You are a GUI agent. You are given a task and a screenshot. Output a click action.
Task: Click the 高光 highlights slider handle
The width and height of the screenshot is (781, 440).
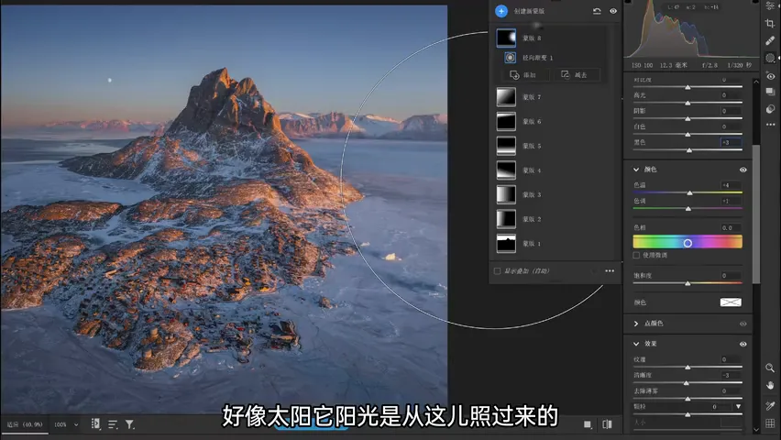(687, 104)
